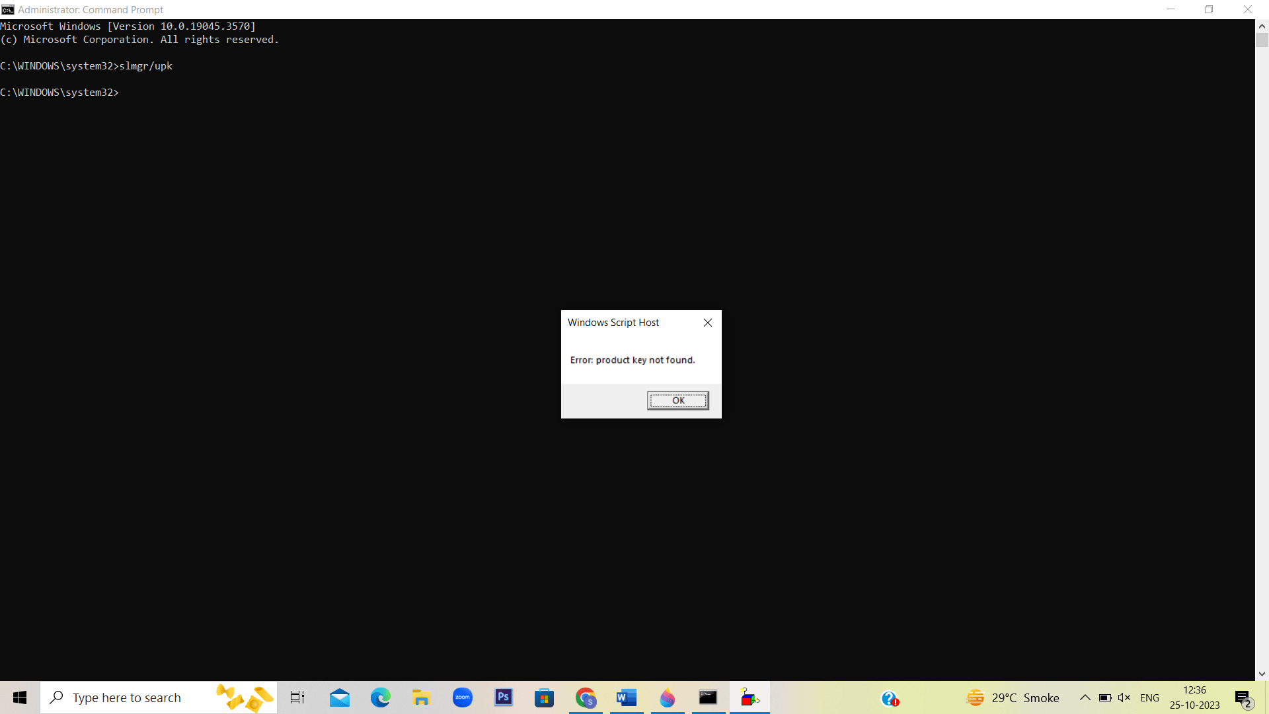Open Microsoft Edge from taskbar
Screen dimensions: 1269x714
pyautogui.click(x=381, y=697)
